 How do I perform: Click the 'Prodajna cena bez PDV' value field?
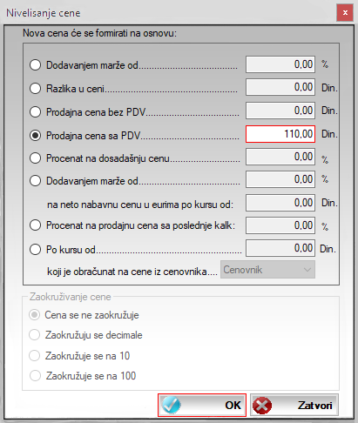[x=280, y=111]
